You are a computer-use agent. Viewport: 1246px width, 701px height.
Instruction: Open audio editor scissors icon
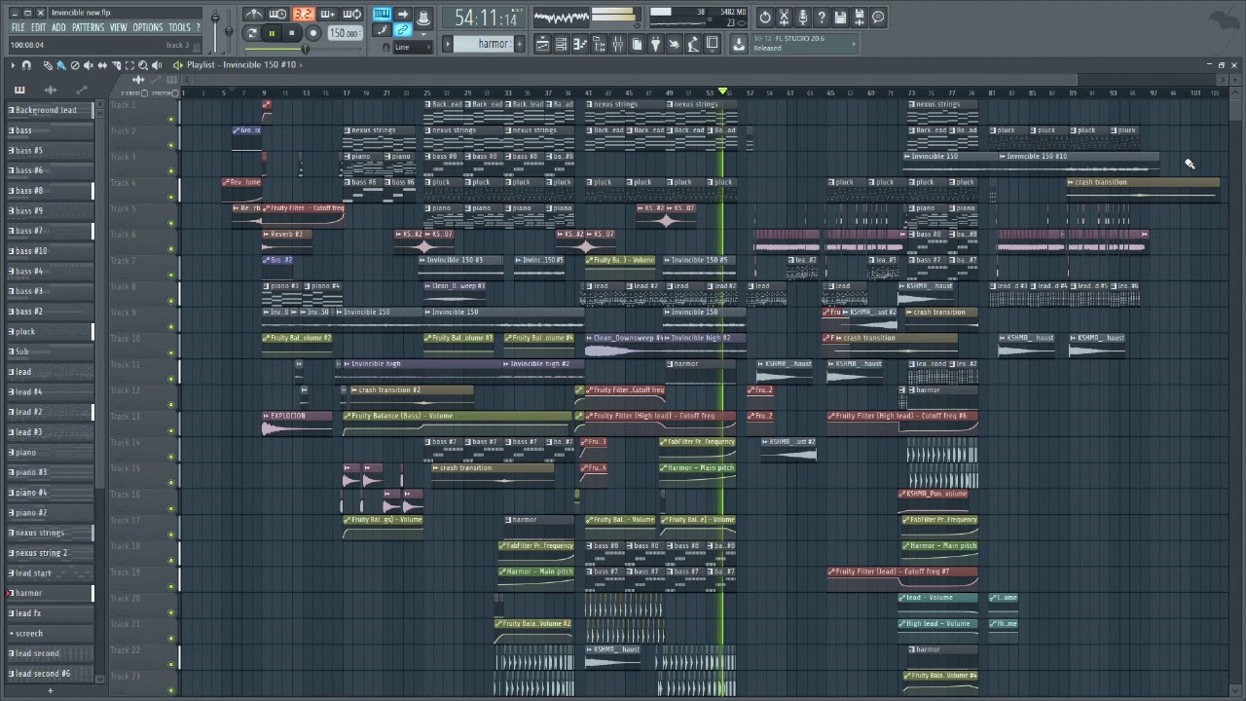pos(785,17)
